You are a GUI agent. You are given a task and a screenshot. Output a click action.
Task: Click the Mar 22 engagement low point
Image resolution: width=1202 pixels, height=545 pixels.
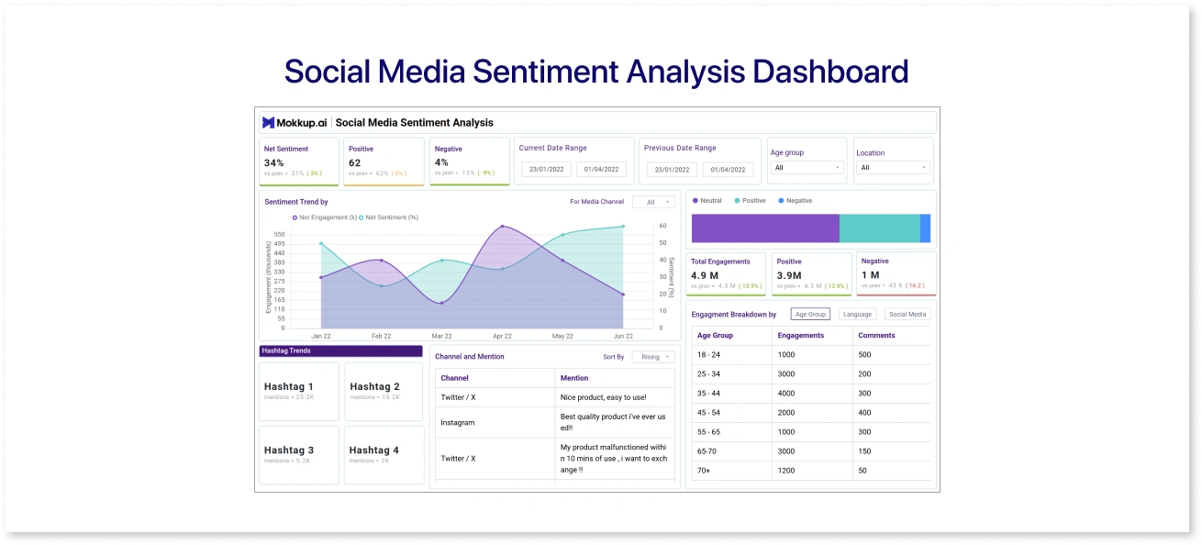click(441, 303)
